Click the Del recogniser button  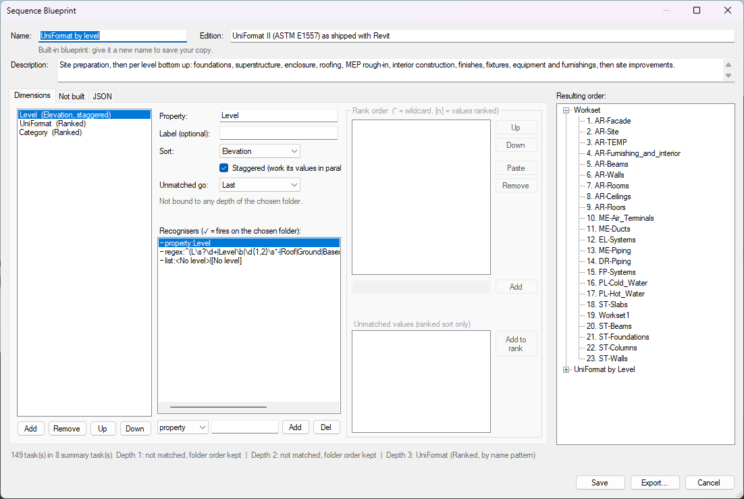pyautogui.click(x=326, y=427)
